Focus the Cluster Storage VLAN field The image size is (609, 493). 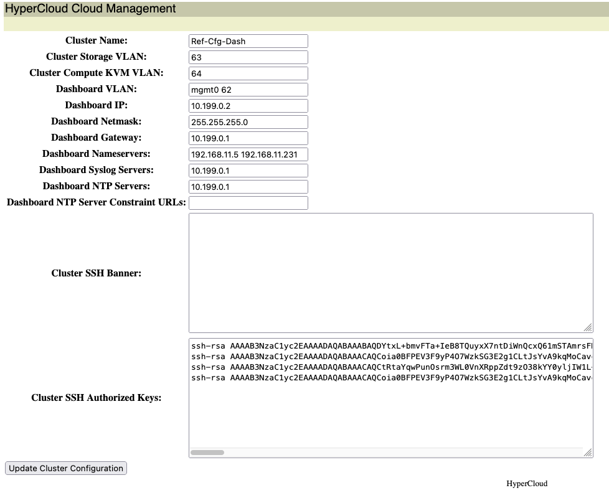tap(248, 57)
